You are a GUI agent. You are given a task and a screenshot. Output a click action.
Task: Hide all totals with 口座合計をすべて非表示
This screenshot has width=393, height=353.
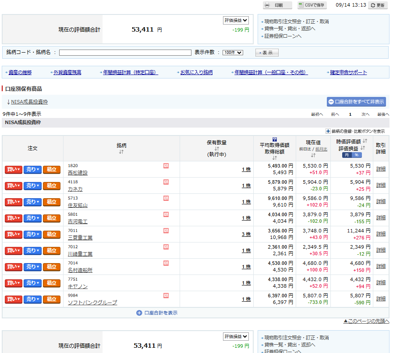(356, 102)
